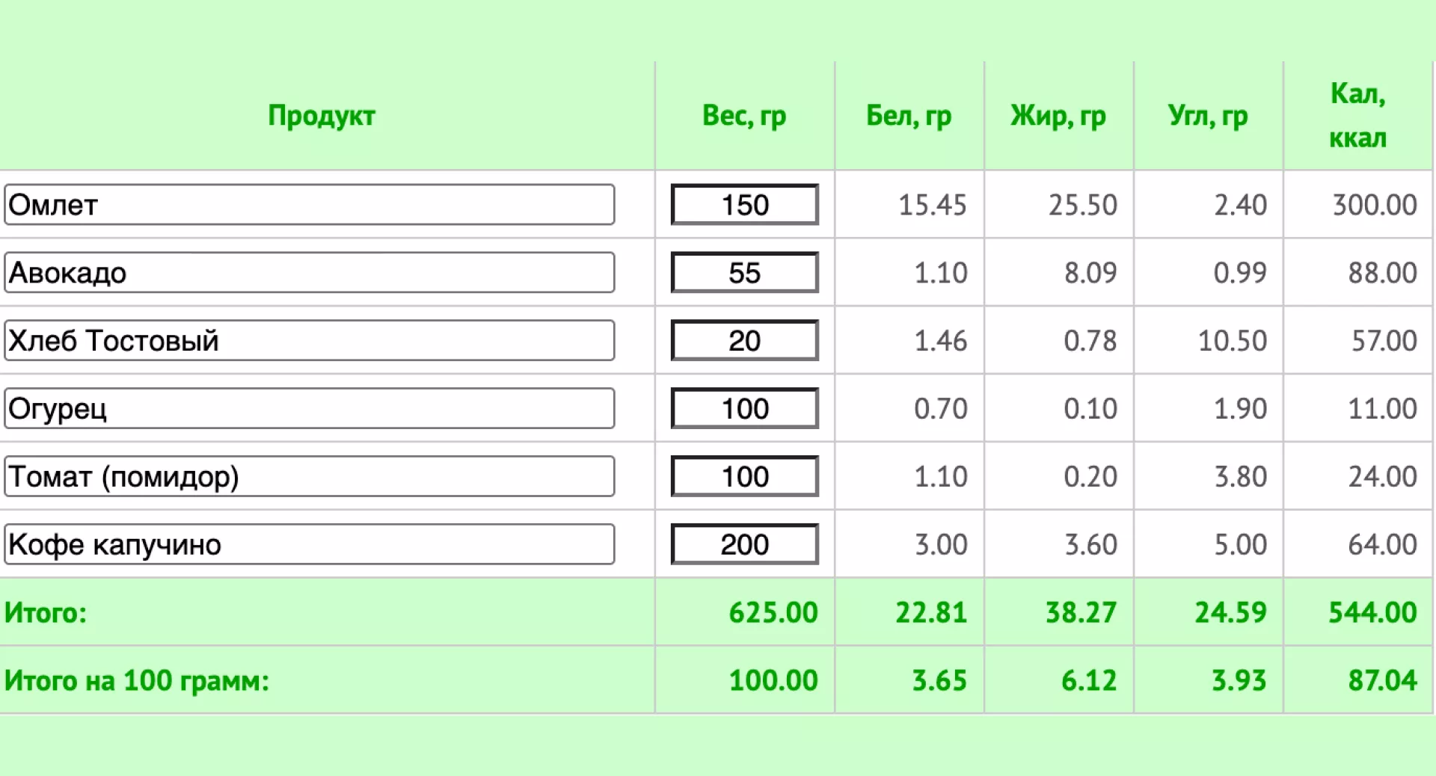Image resolution: width=1436 pixels, height=776 pixels.
Task: Click the Угл, гр column header
Action: tap(1208, 116)
